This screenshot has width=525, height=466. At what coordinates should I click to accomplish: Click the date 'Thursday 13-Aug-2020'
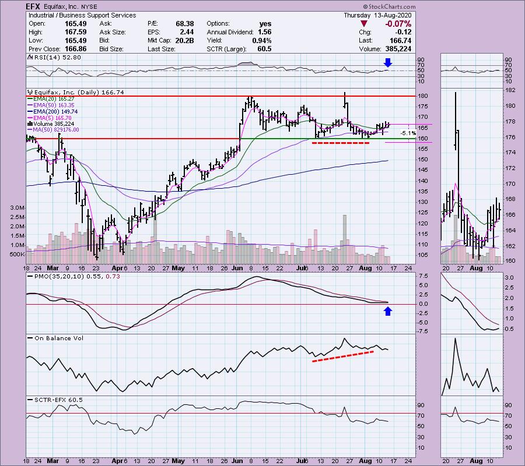[x=377, y=15]
